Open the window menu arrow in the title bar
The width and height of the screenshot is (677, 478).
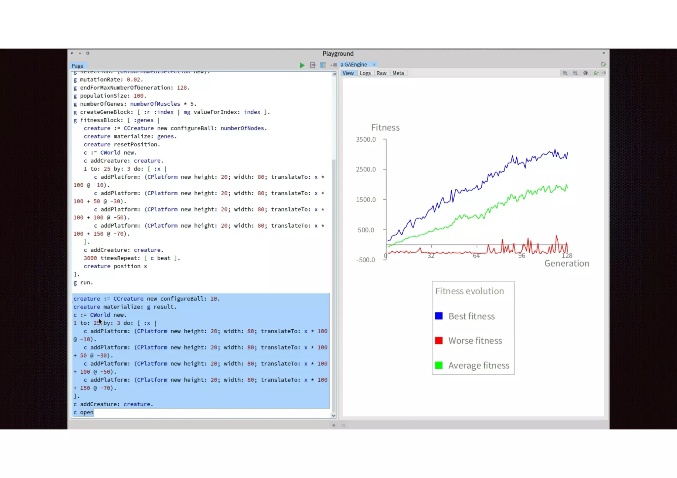pyautogui.click(x=604, y=53)
